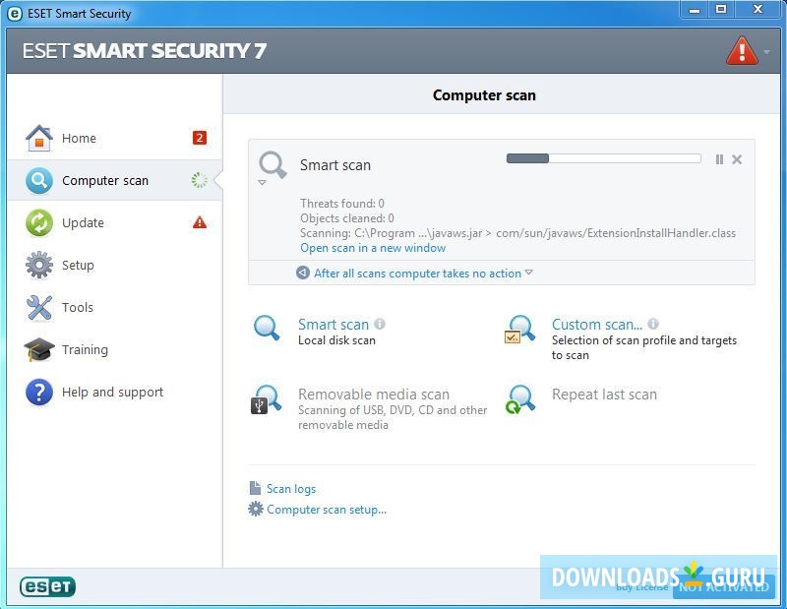787x609 pixels.
Task: Click the Smart scan magnifier icon under scan options
Action: tap(267, 328)
